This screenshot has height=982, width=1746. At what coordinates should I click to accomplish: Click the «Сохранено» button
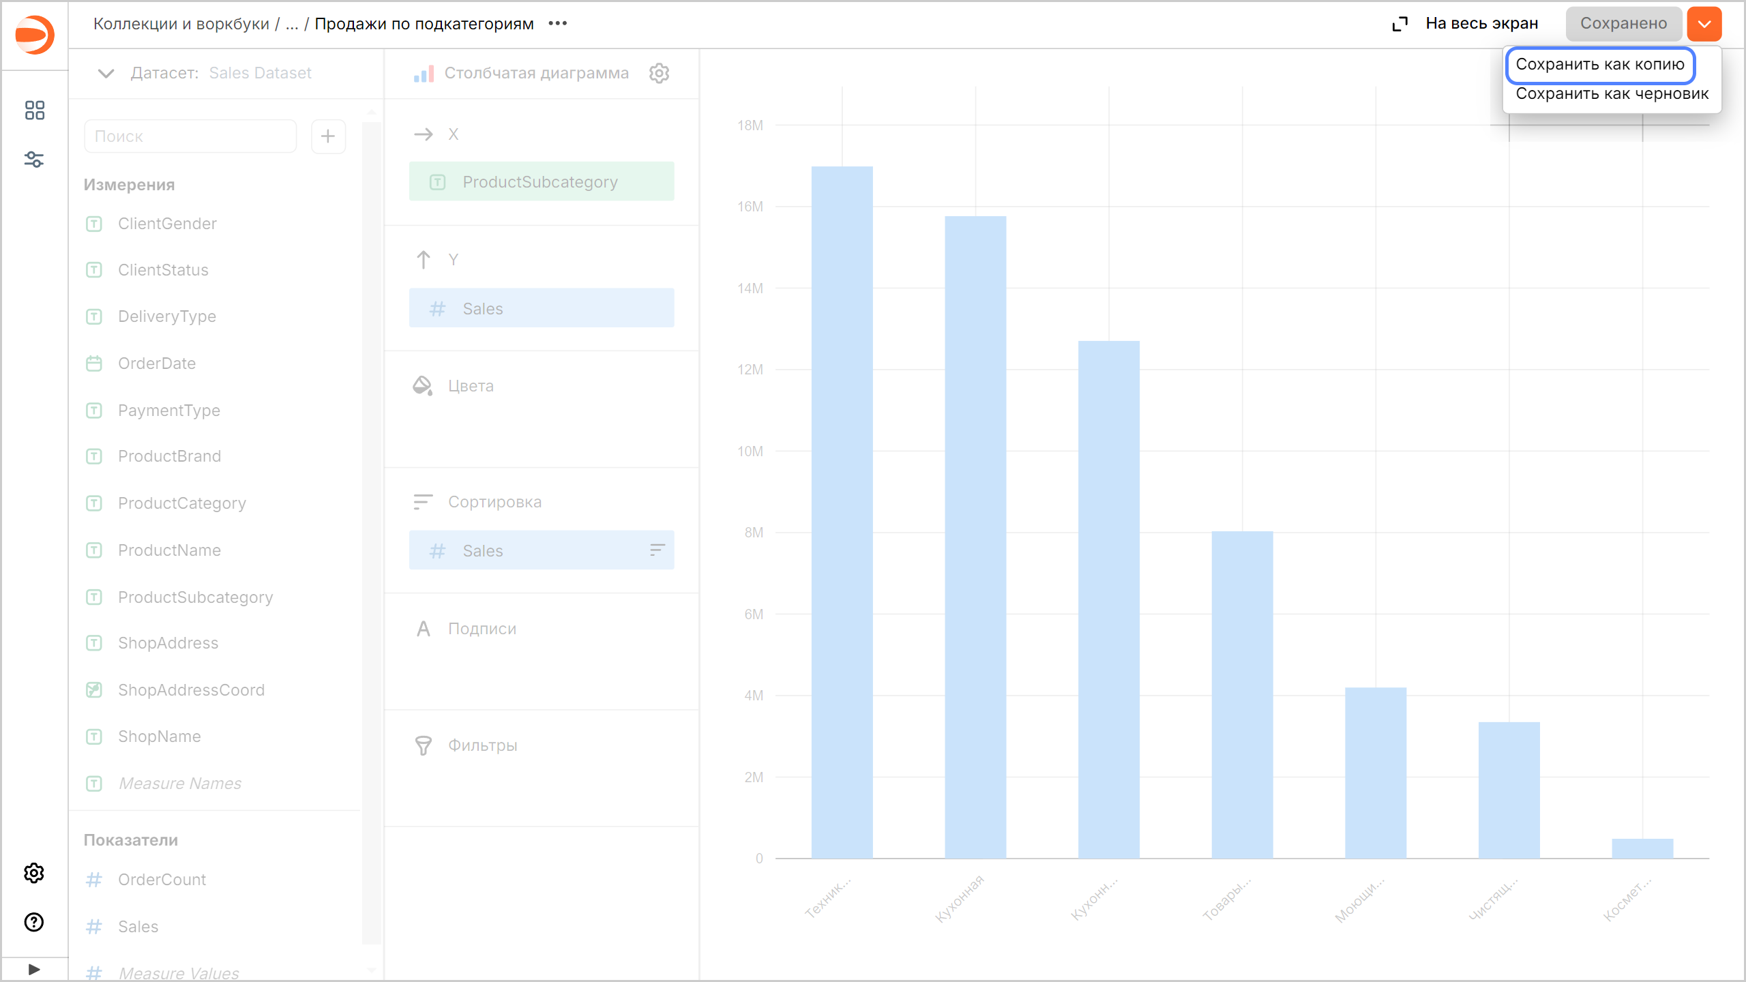[x=1623, y=24]
